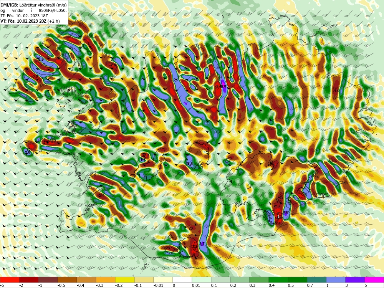
Task: Click the cream legend swatch above -0.01
Action: pos(163,280)
